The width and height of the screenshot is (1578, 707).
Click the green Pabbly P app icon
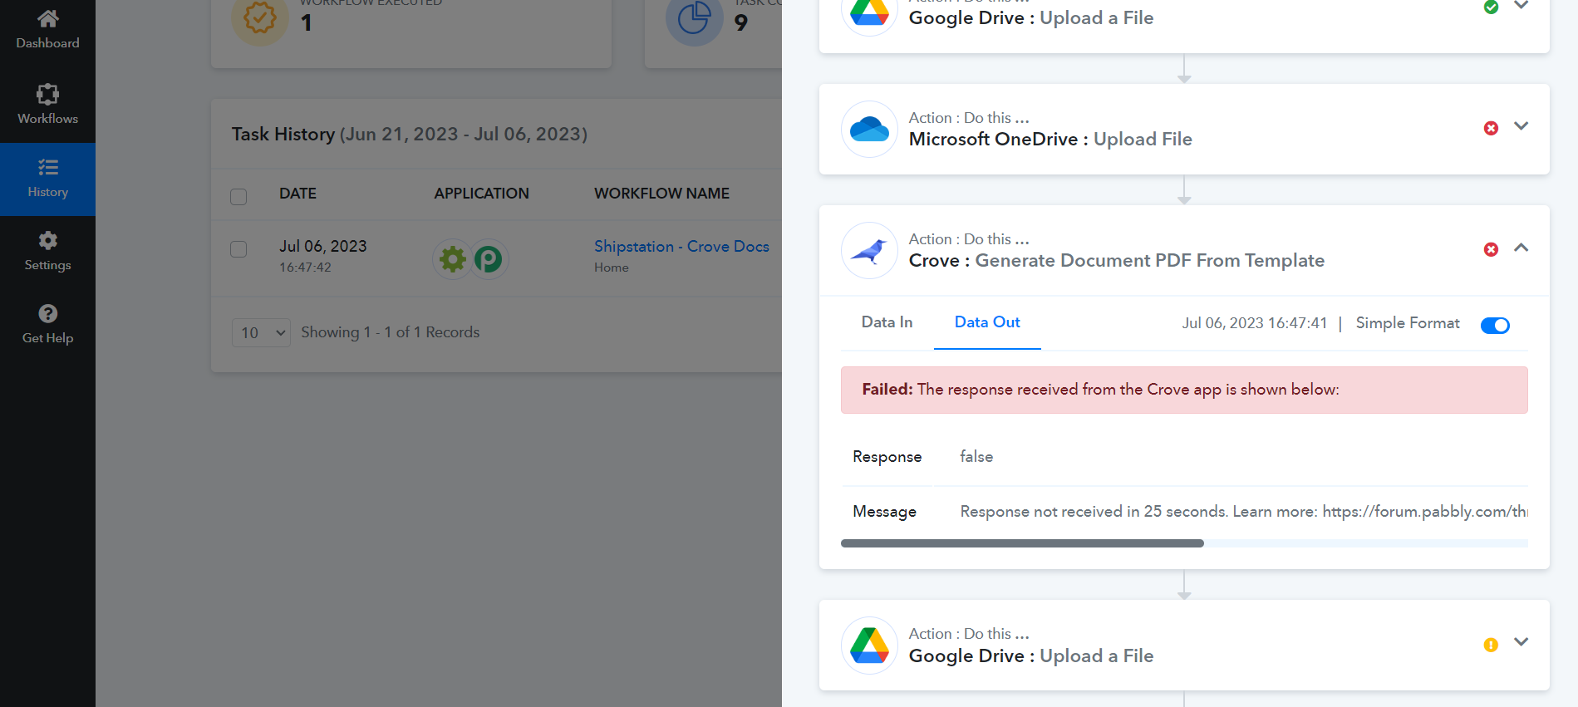pos(489,259)
